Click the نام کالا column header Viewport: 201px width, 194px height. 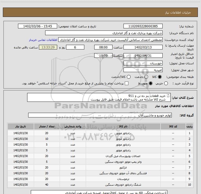[123, 127]
